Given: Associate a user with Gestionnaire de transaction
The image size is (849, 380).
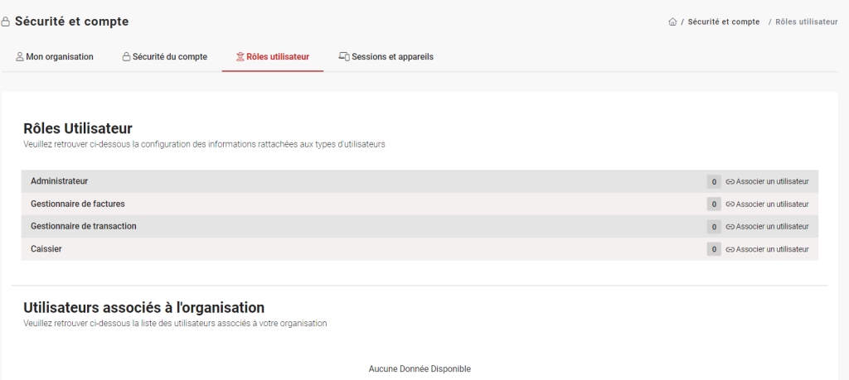Looking at the screenshot, I should click(x=772, y=227).
